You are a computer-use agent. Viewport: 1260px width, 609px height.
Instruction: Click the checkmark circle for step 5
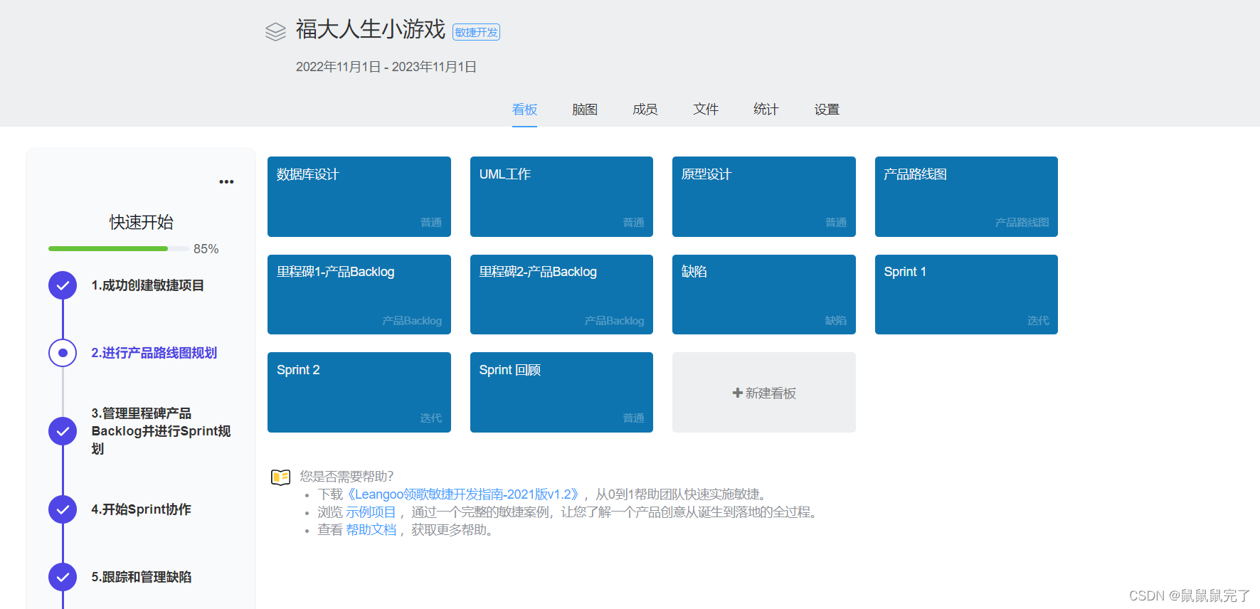pyautogui.click(x=63, y=577)
